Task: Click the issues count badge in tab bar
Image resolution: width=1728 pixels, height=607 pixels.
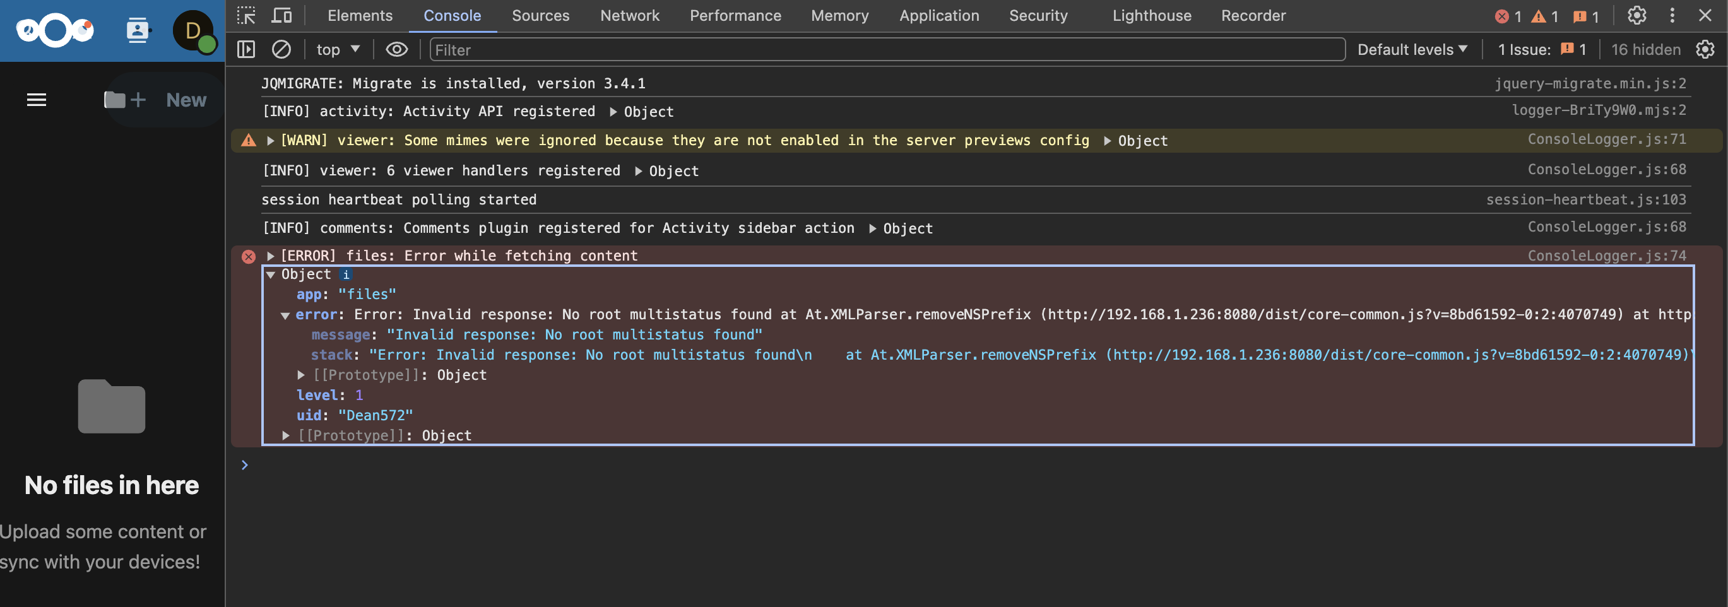Action: tap(1586, 16)
